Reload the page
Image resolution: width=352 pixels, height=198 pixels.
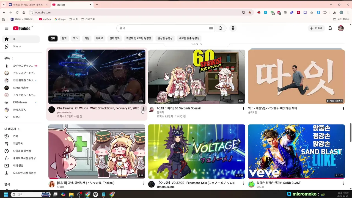coord(17,12)
